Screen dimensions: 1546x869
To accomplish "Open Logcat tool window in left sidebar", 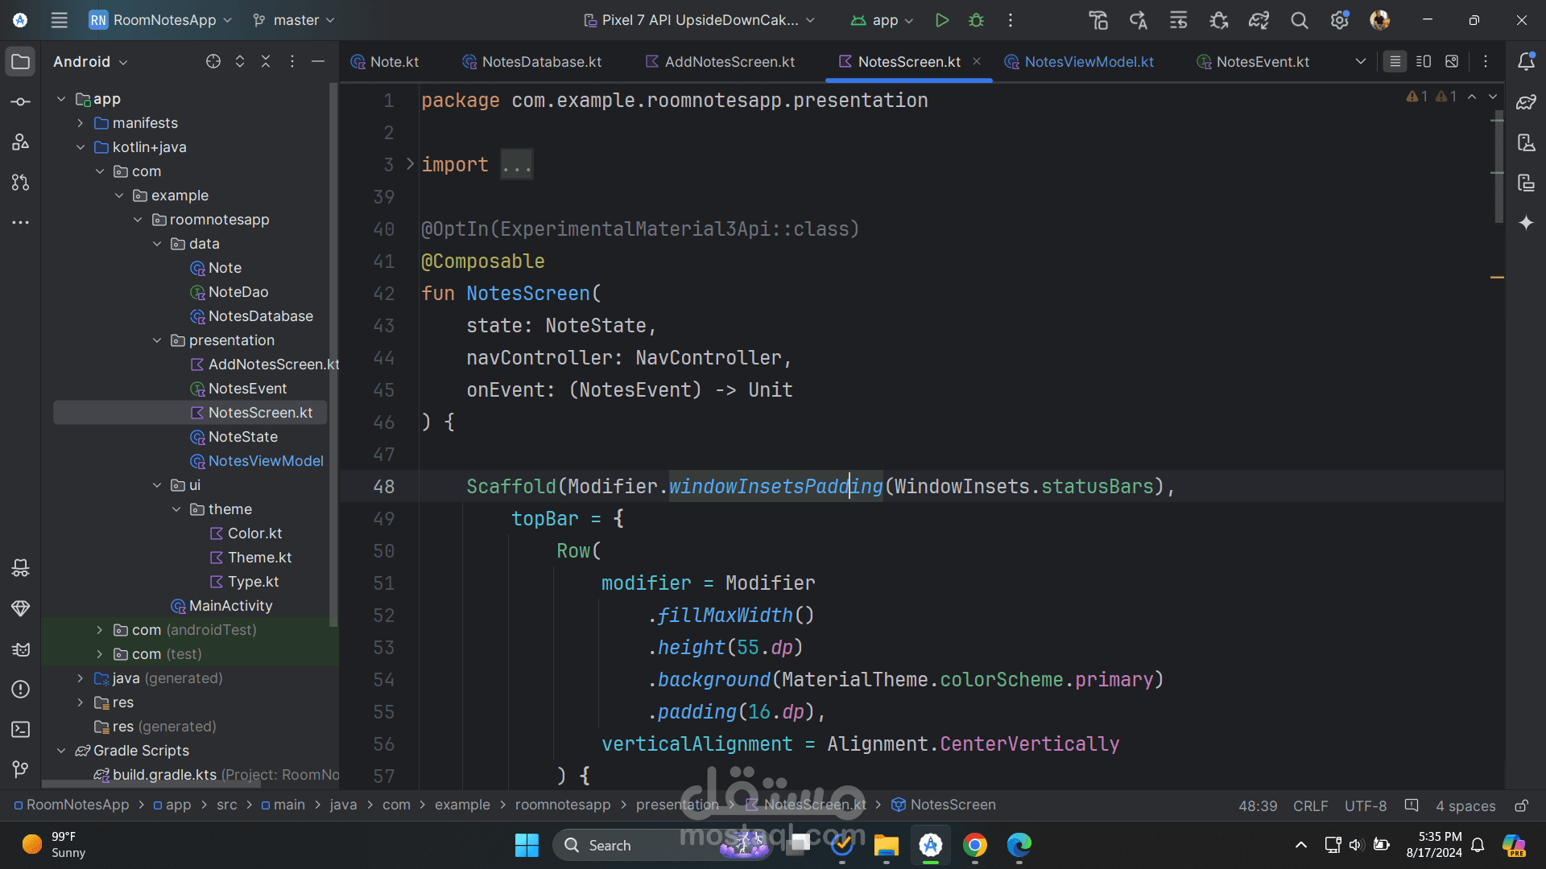I will coord(21,649).
